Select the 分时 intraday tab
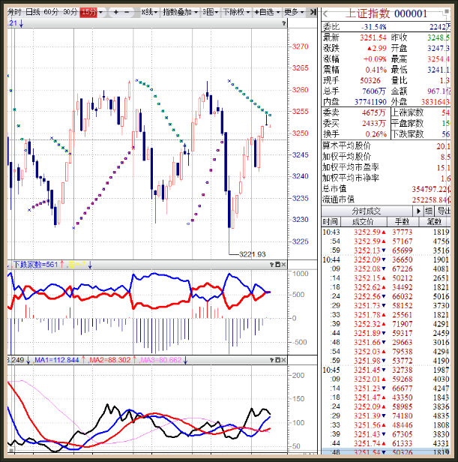 click(15, 13)
